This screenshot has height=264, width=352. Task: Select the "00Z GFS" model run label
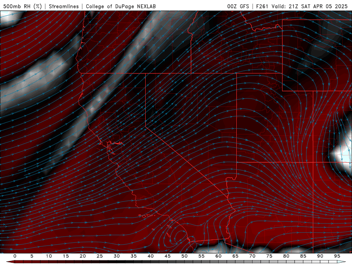238,7
